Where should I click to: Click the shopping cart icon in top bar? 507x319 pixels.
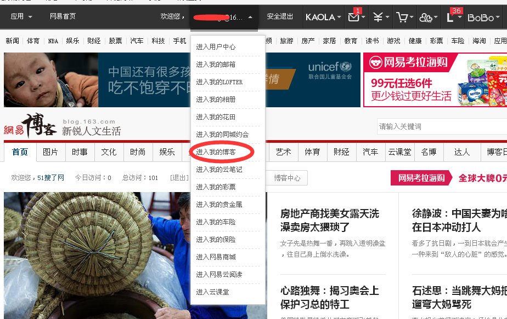tap(403, 18)
